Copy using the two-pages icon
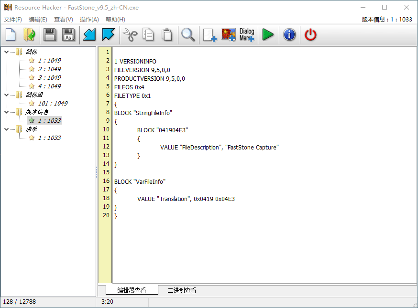 click(148, 34)
